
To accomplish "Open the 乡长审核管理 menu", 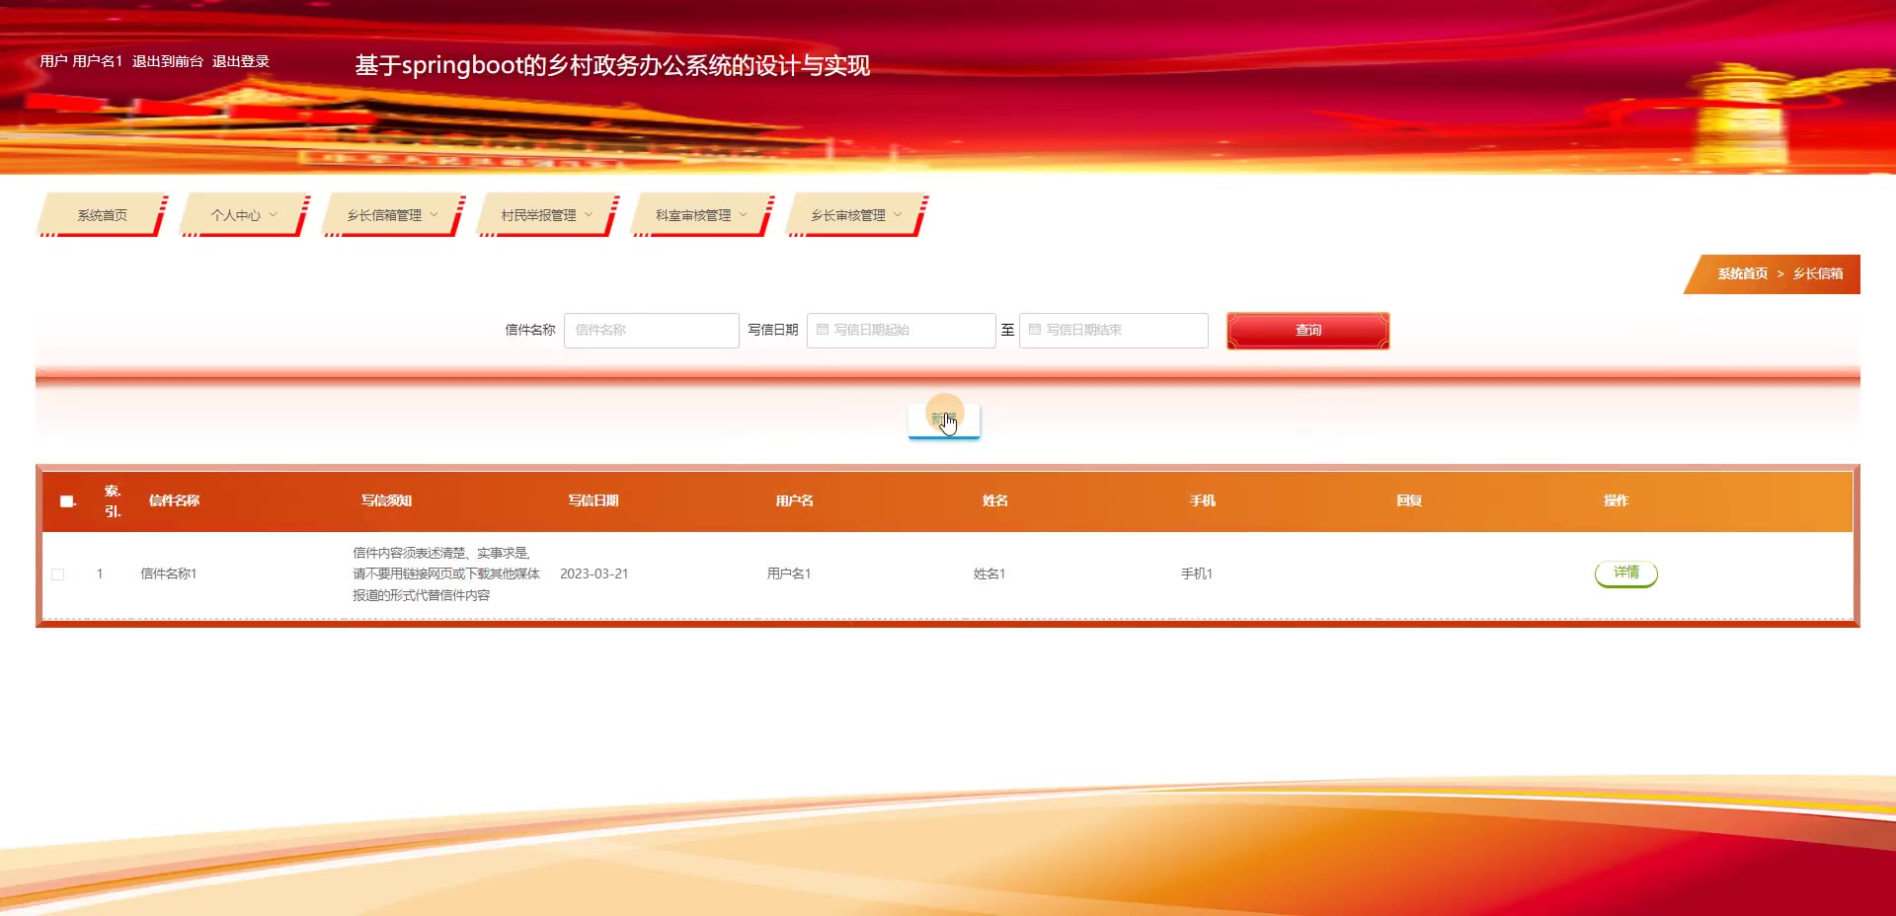I will 857,215.
